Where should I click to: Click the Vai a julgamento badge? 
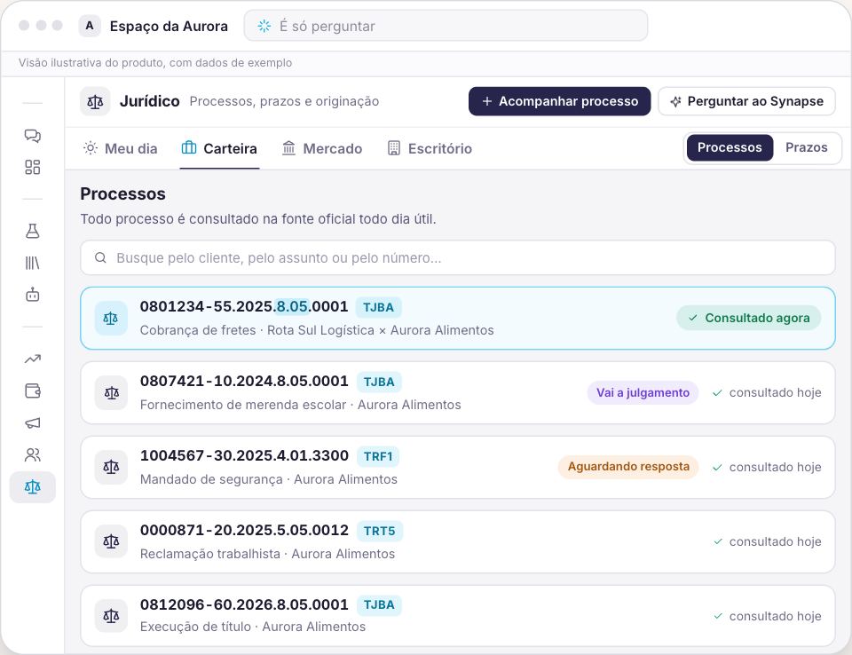click(643, 393)
